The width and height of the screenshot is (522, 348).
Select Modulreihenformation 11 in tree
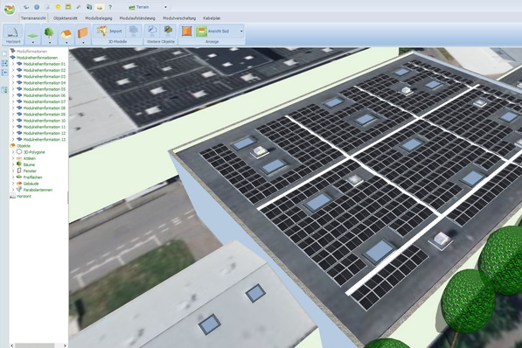pos(45,127)
